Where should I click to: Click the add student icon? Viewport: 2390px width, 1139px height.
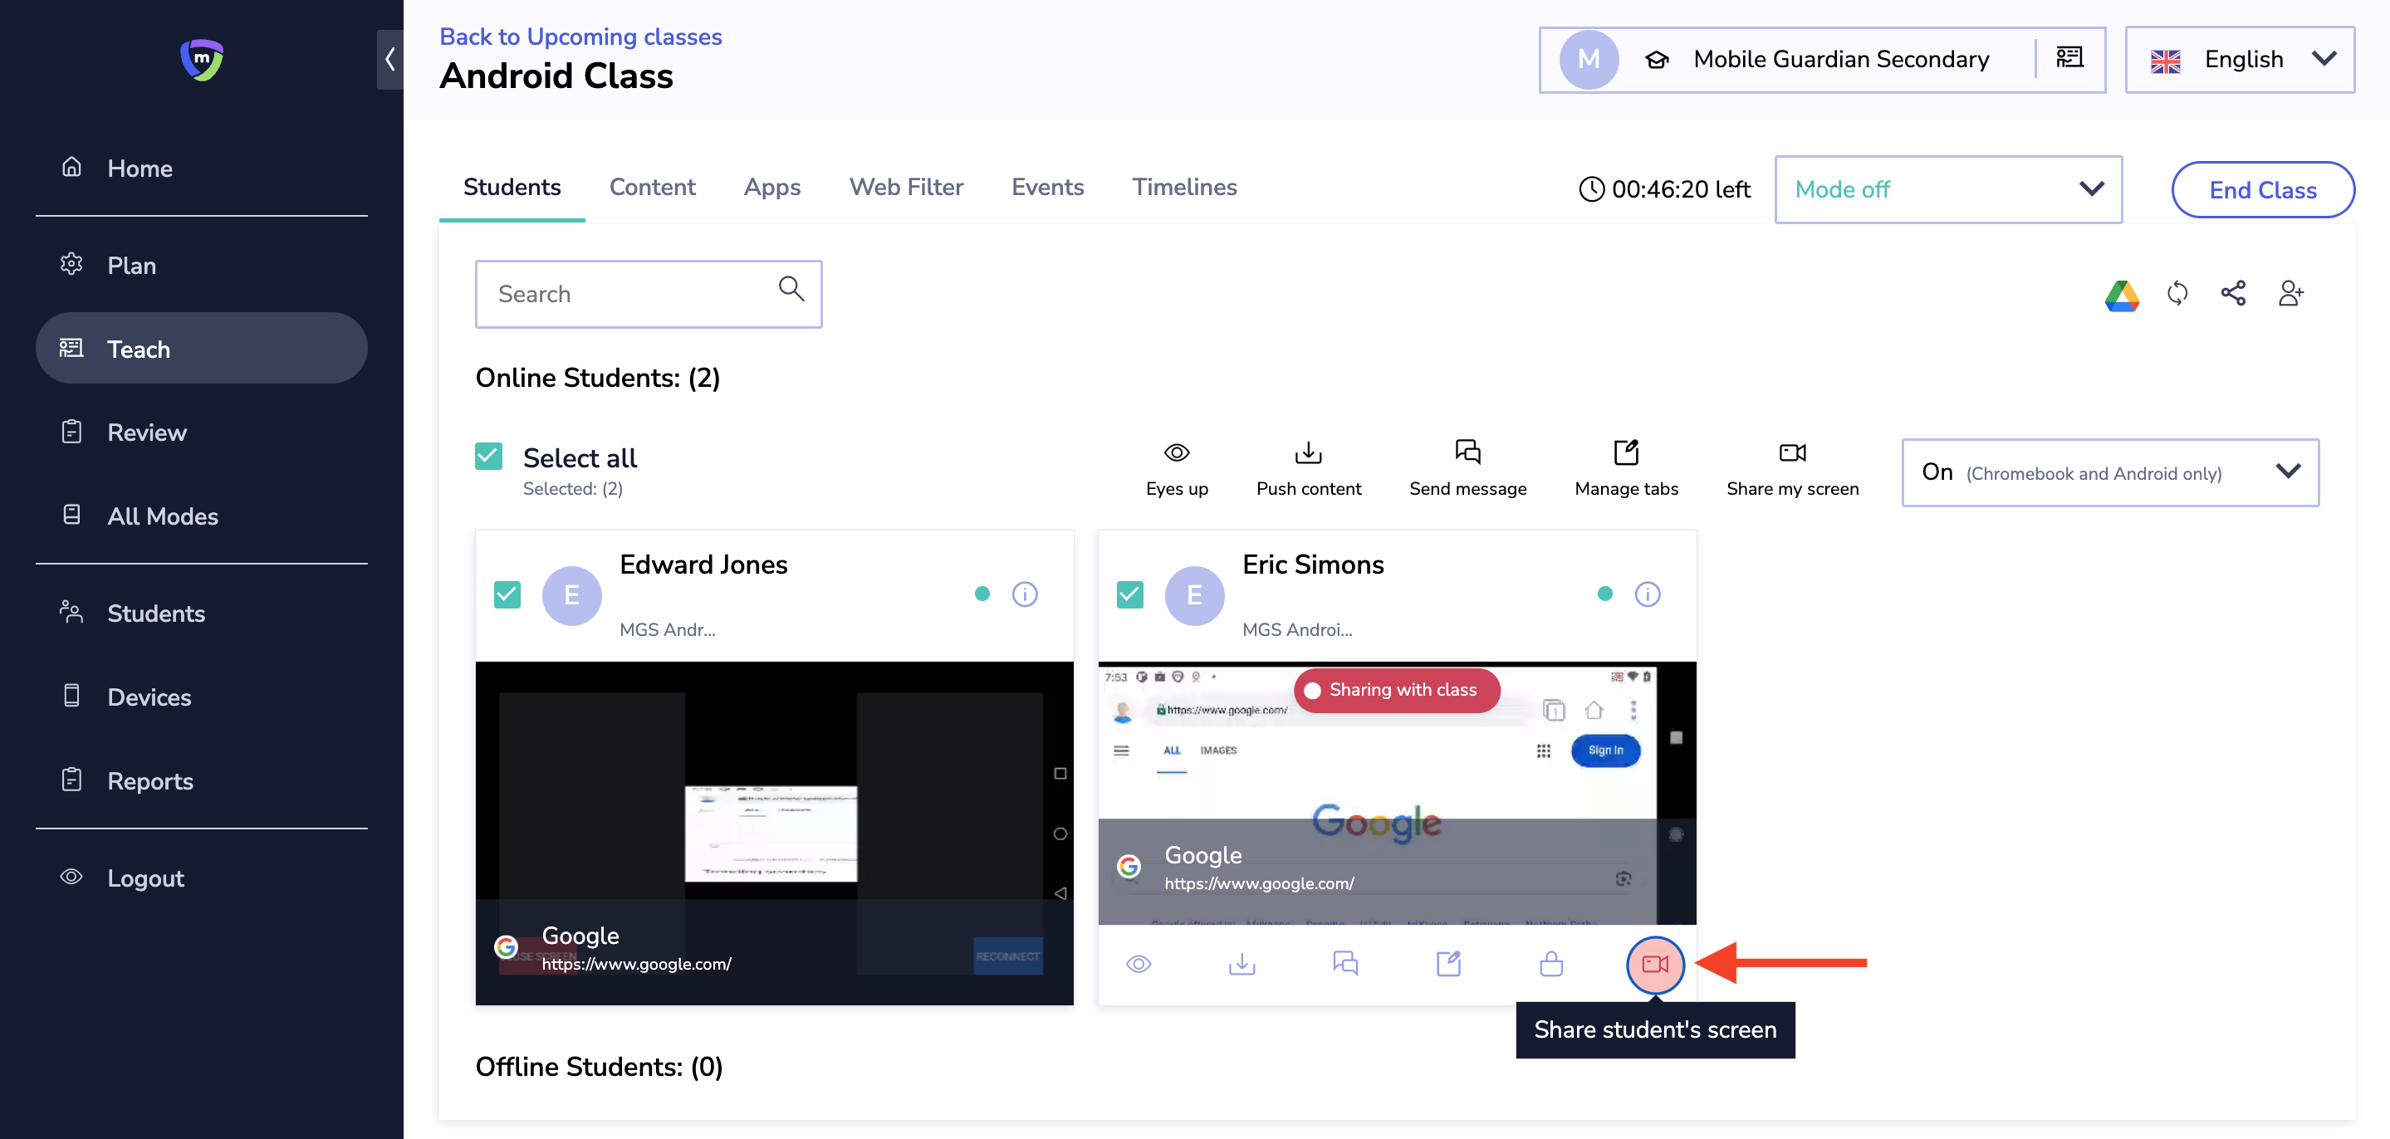coord(2290,294)
